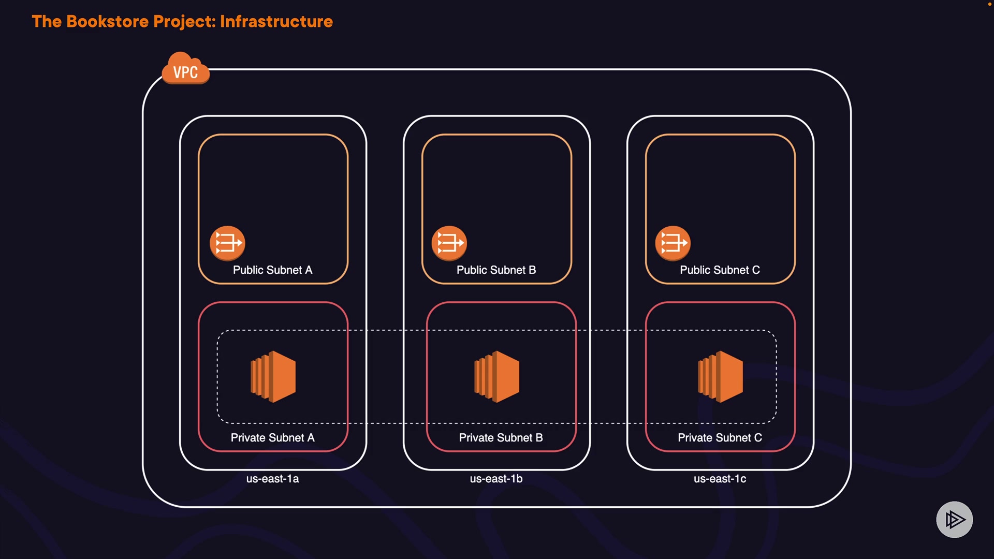Select the EC2 instance in Private Subnet C

(720, 377)
